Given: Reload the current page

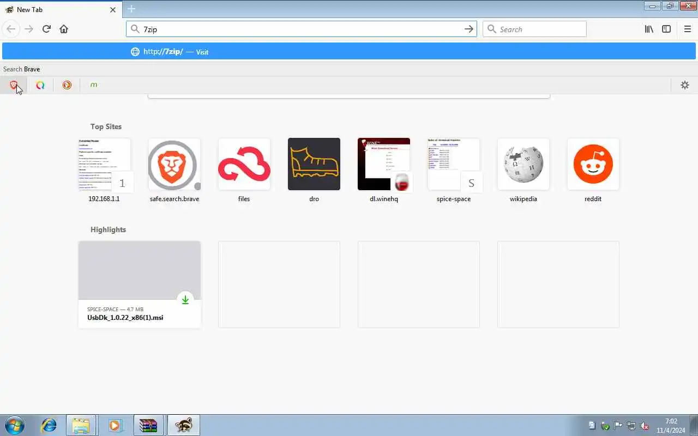Looking at the screenshot, I should (x=46, y=29).
